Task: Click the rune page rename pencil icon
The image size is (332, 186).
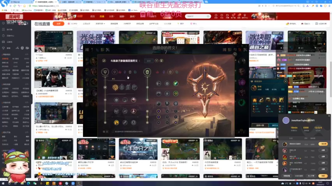Action: pos(104,61)
